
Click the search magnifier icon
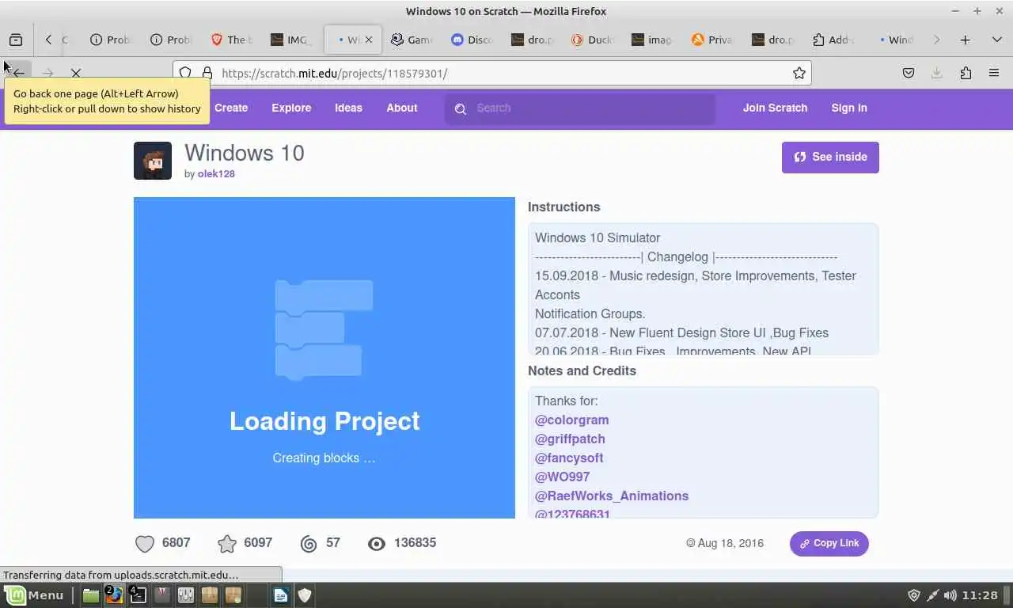(x=461, y=108)
